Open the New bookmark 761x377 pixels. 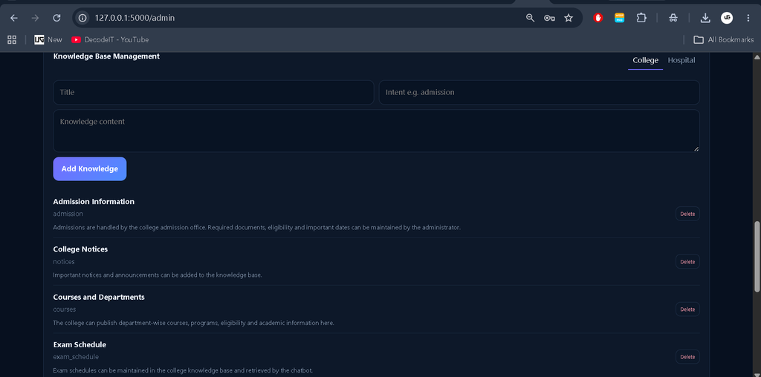(48, 40)
